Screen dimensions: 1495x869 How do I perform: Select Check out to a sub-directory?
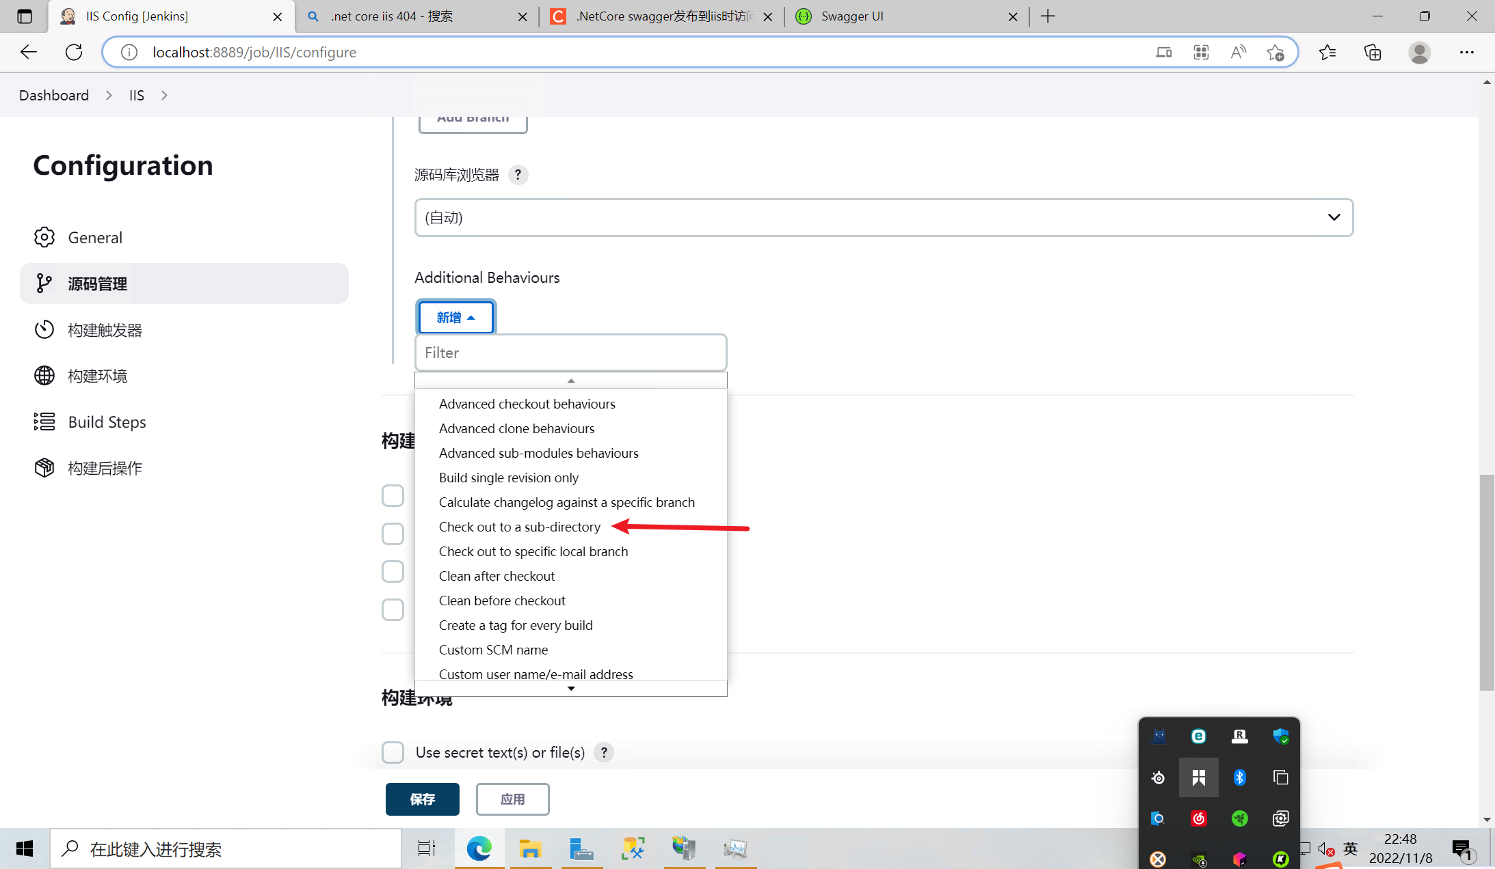click(x=519, y=527)
